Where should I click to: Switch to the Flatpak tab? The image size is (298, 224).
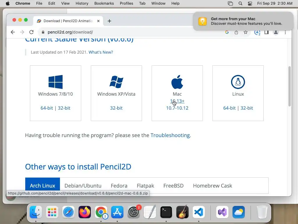tap(146, 185)
